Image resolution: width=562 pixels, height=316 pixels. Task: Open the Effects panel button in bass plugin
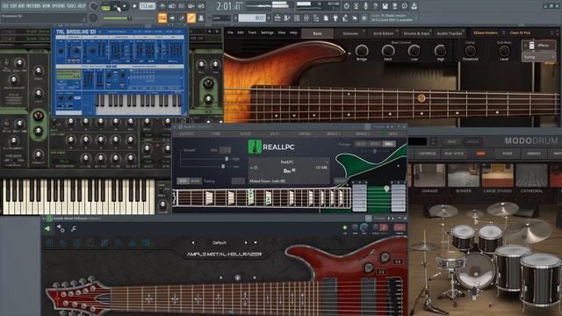538,46
